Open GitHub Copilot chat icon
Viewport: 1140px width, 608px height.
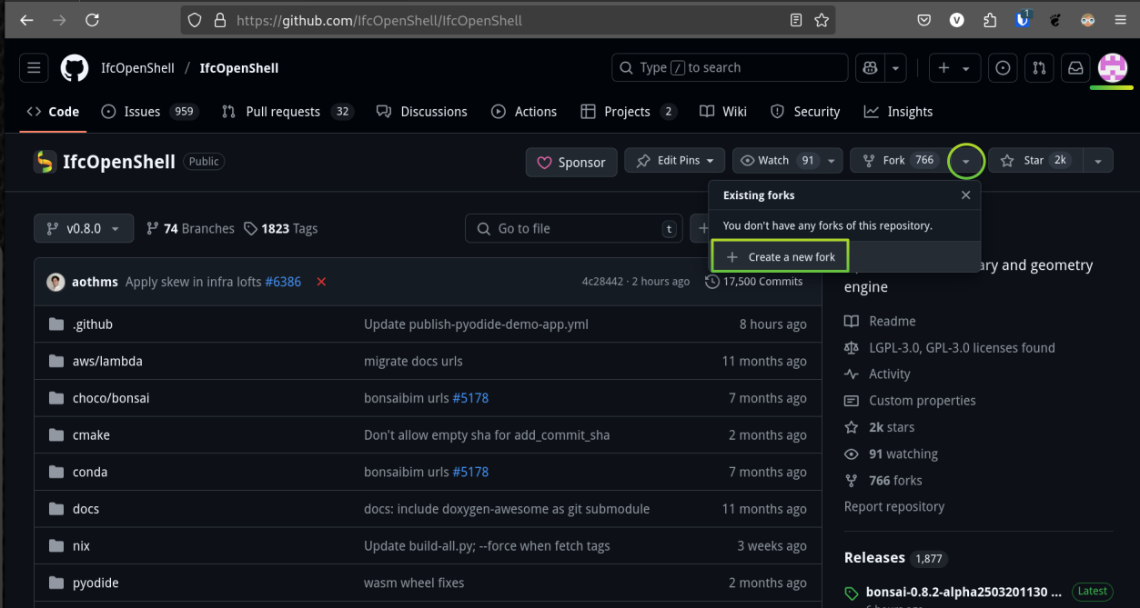[870, 68]
